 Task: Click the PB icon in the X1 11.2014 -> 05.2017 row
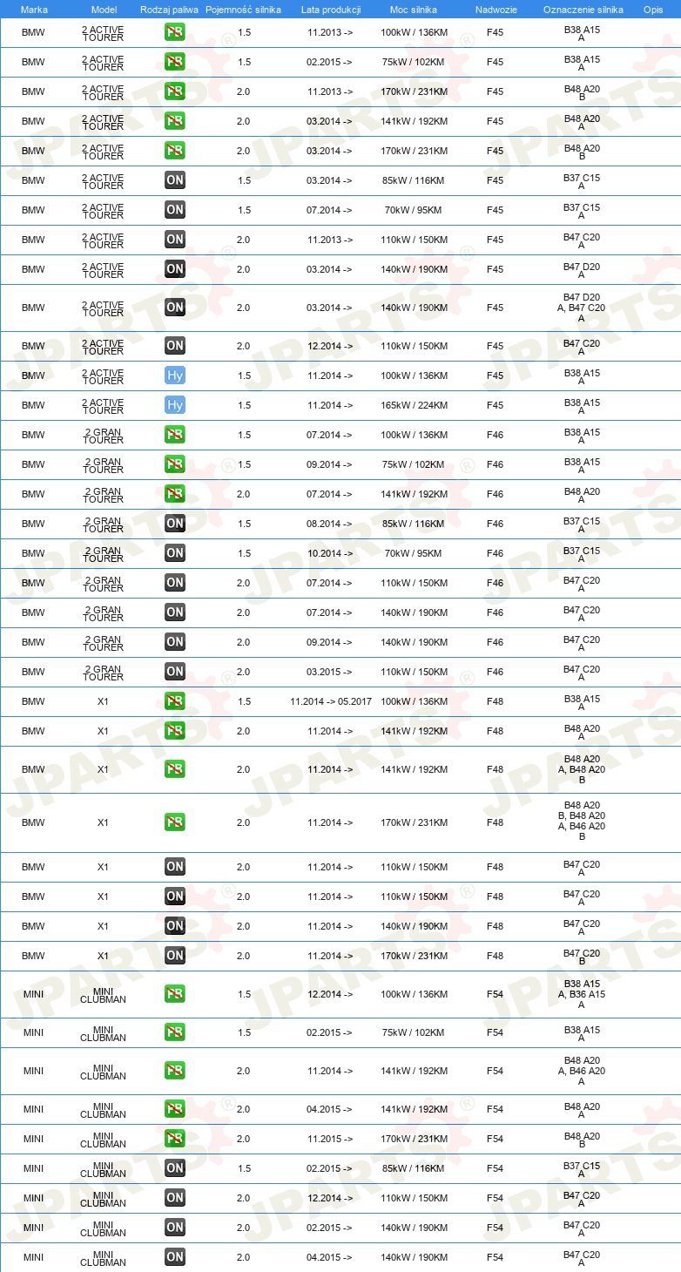(175, 701)
